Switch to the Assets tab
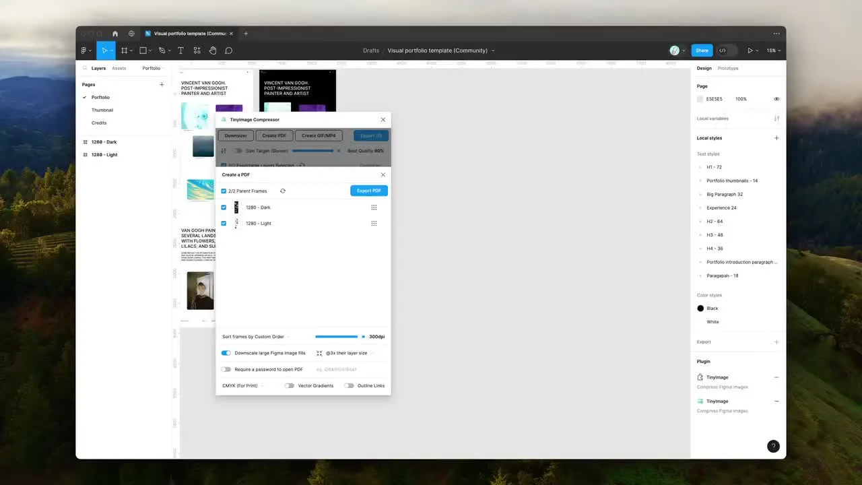Screen dimensions: 862x485 119,68
